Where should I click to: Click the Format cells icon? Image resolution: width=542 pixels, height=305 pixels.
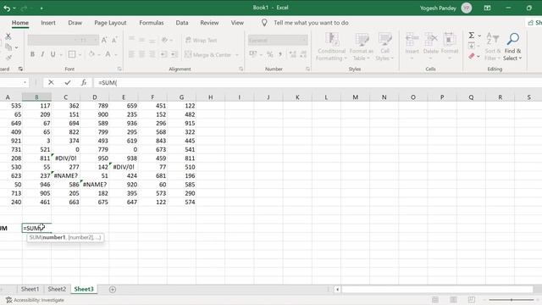click(x=450, y=40)
